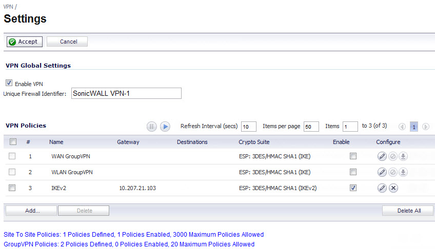Edit the WLAN GroupVPN policy pencil icon
Viewport: 435px width, 249px height.
pos(382,172)
